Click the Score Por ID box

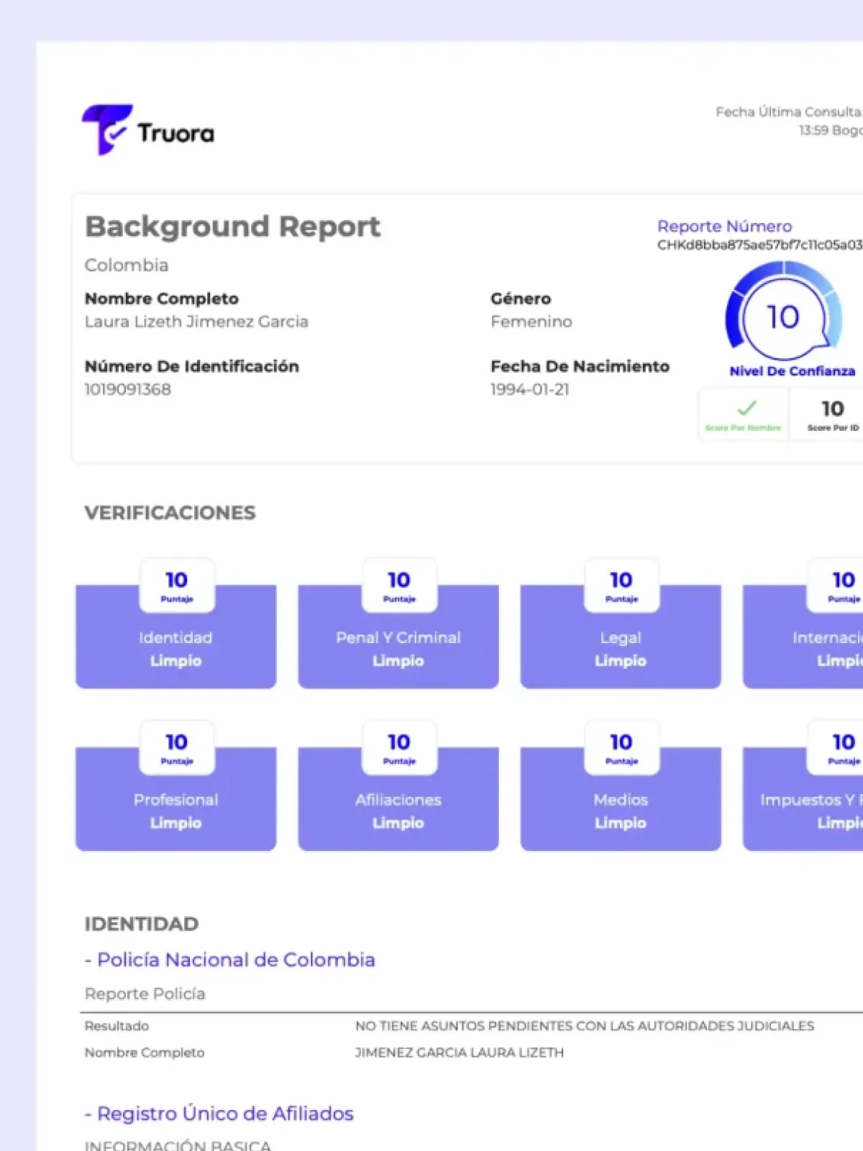[827, 414]
